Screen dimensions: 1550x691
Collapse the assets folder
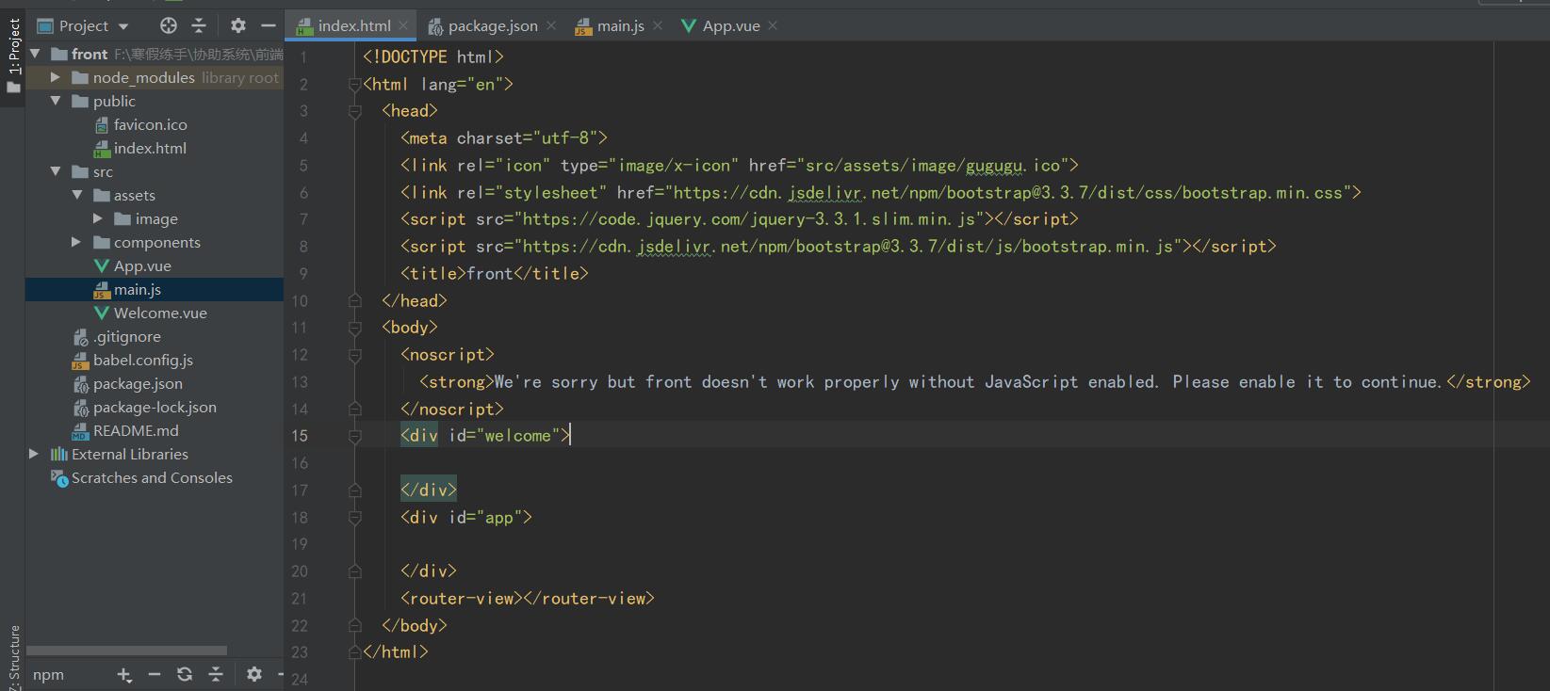(x=77, y=195)
